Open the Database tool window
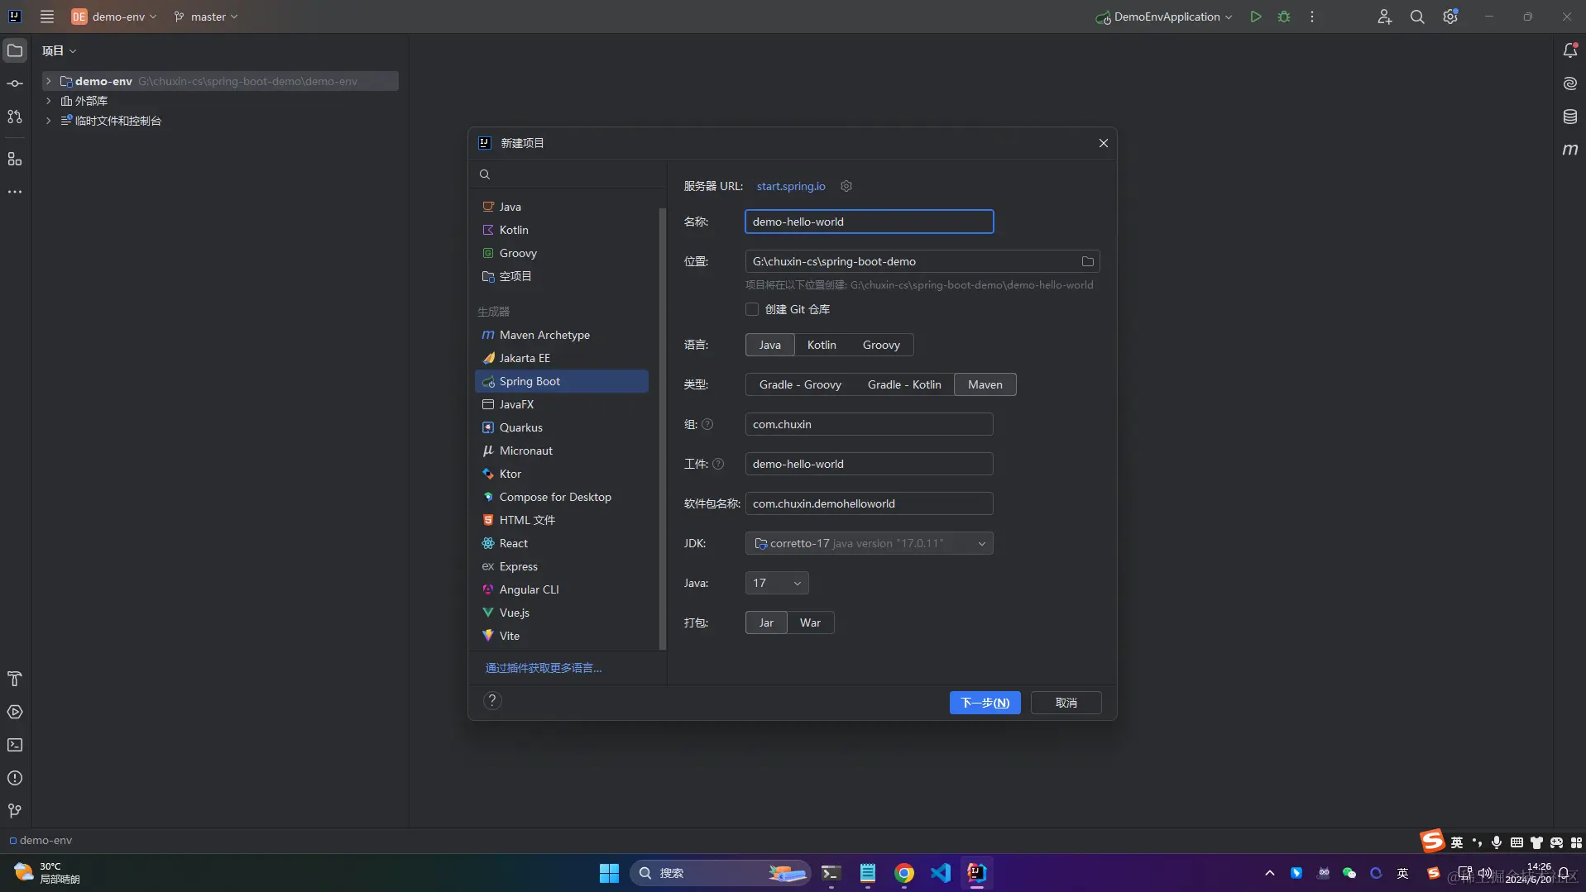This screenshot has height=892, width=1586. pyautogui.click(x=1569, y=117)
